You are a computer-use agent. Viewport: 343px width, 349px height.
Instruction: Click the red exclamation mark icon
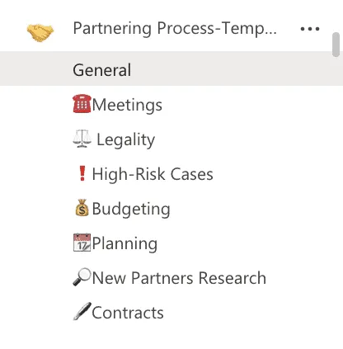pyautogui.click(x=82, y=173)
